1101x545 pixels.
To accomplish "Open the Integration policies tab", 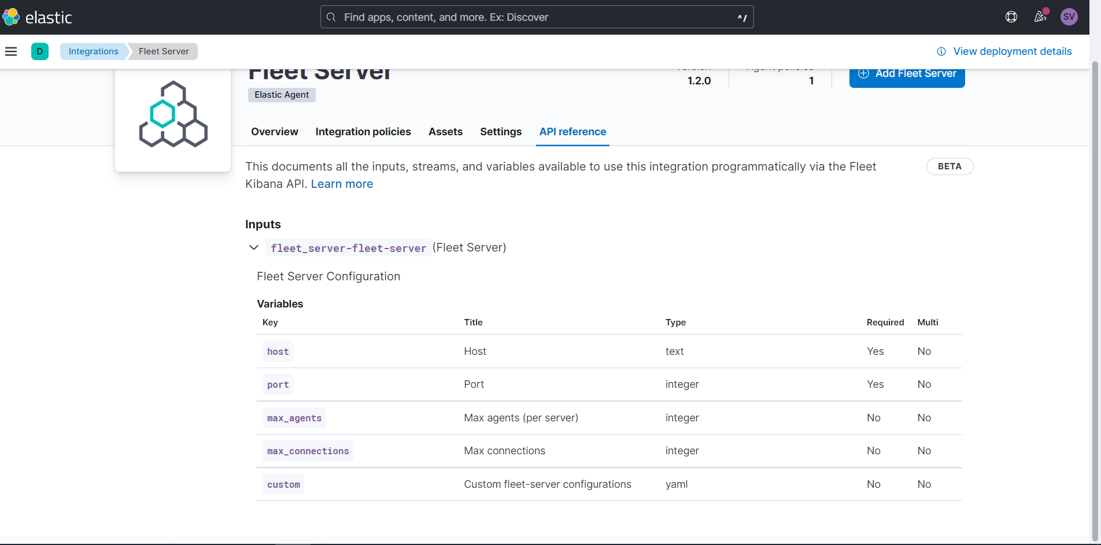I will [363, 132].
